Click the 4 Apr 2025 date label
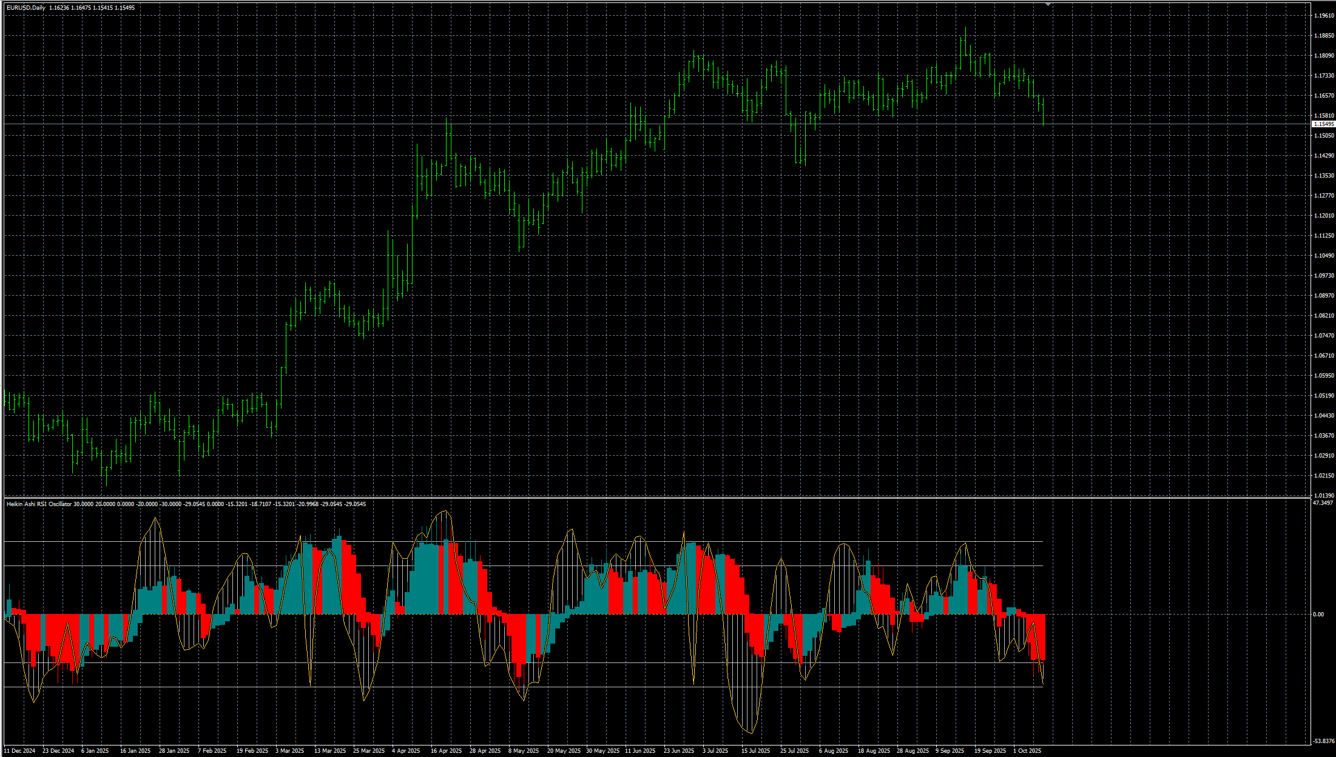 (406, 751)
